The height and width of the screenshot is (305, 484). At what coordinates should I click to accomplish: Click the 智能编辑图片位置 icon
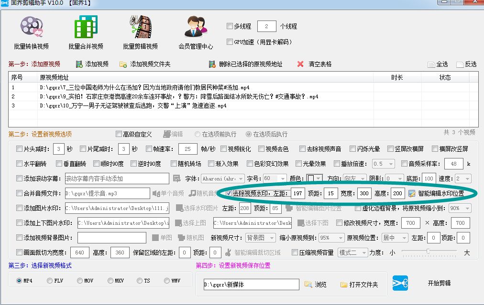click(289, 208)
